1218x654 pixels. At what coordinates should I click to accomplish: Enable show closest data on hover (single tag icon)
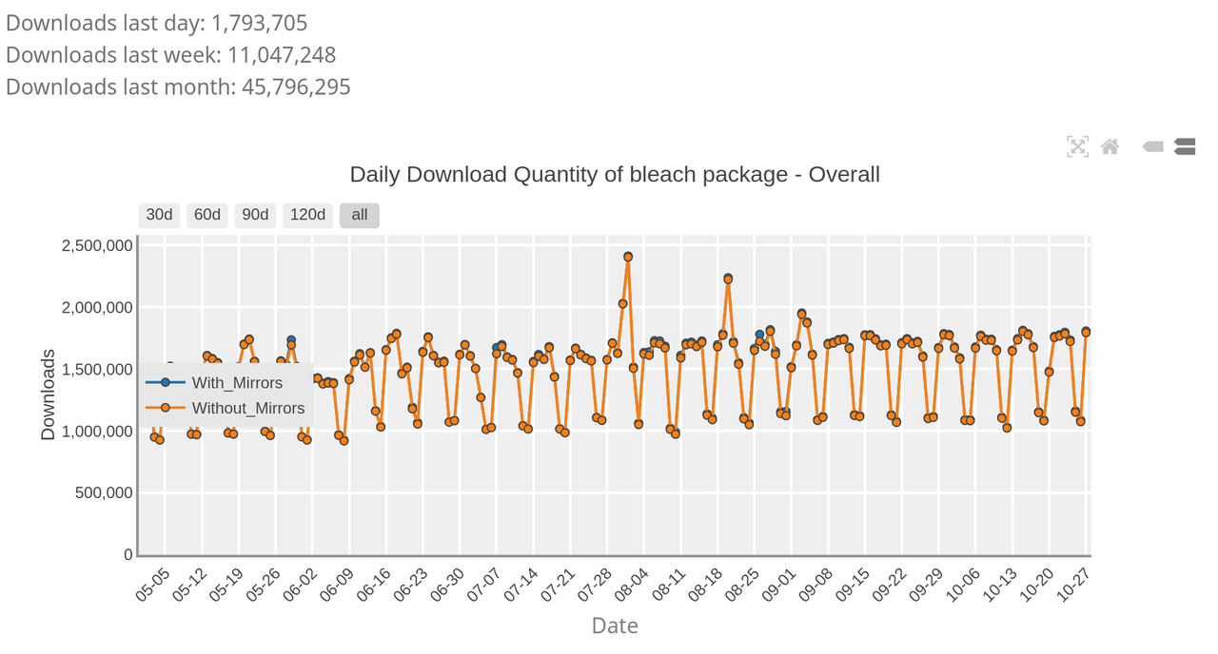tap(1152, 146)
